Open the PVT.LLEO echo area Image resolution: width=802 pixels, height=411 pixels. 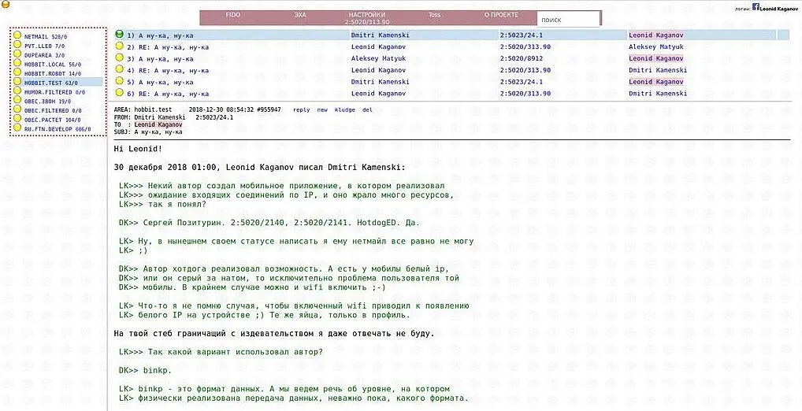39,46
